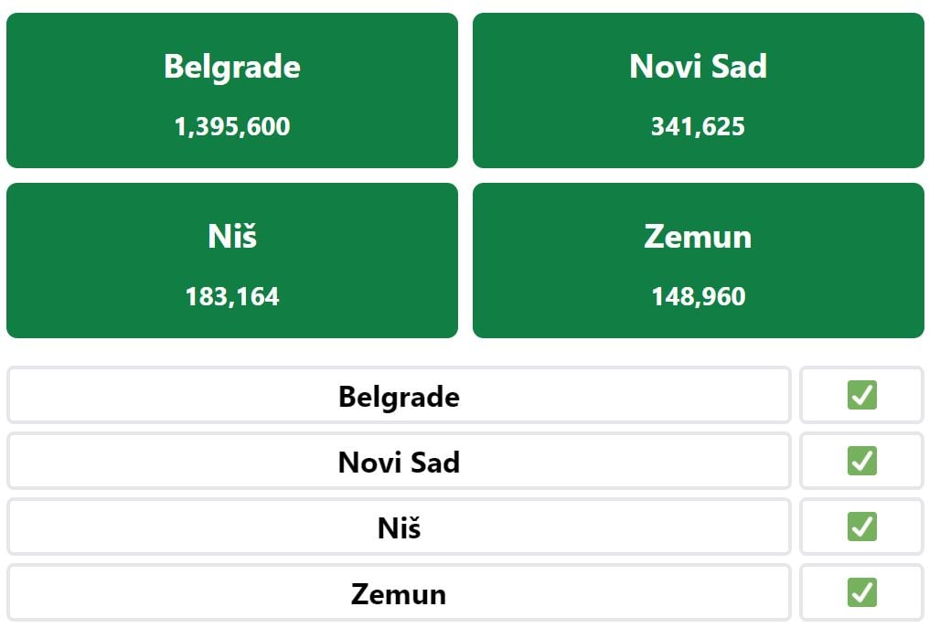Click the green checkmark beside Belgrade row
929x628 pixels.
coord(862,395)
